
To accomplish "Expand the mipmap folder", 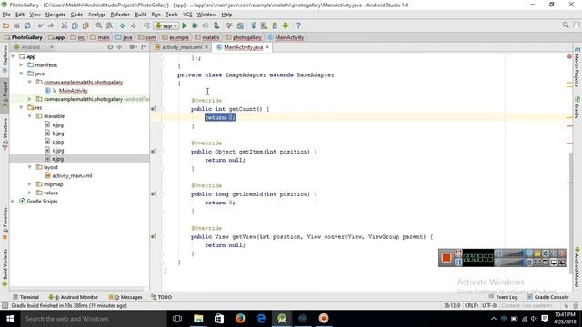I will (x=30, y=184).
